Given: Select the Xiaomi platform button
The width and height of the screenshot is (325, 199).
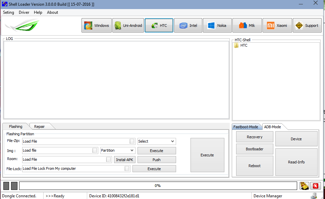Looking at the screenshot, I should coord(277,25).
